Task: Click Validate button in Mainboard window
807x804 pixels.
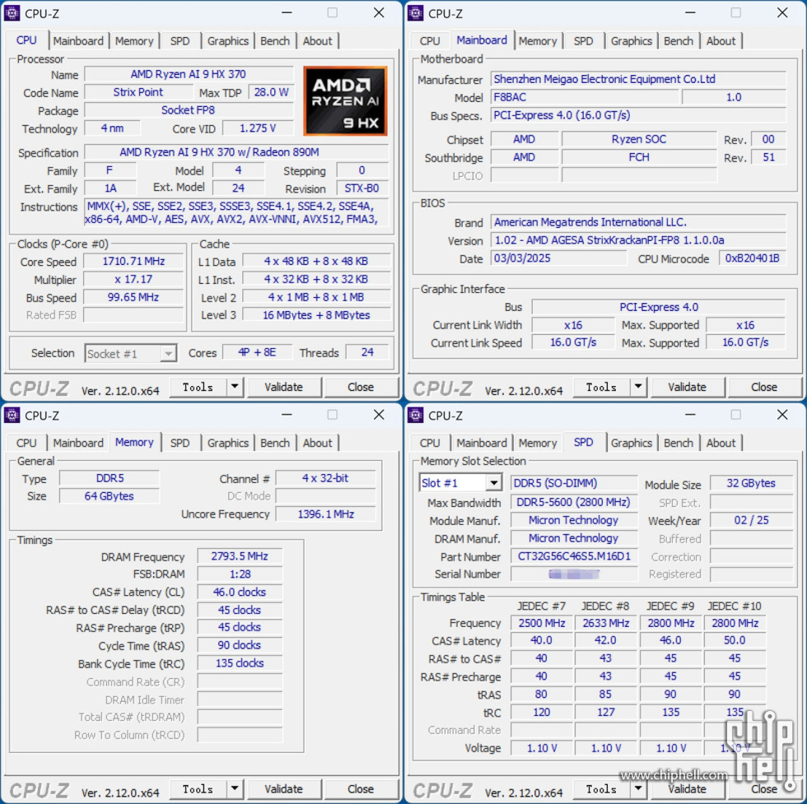Action: [x=687, y=387]
